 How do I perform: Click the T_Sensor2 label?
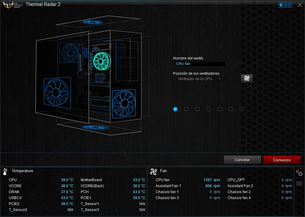18,210
